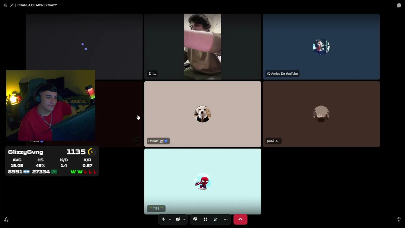This screenshot has height=228, width=405.
Task: Open the soundboard icon
Action: pyautogui.click(x=215, y=219)
